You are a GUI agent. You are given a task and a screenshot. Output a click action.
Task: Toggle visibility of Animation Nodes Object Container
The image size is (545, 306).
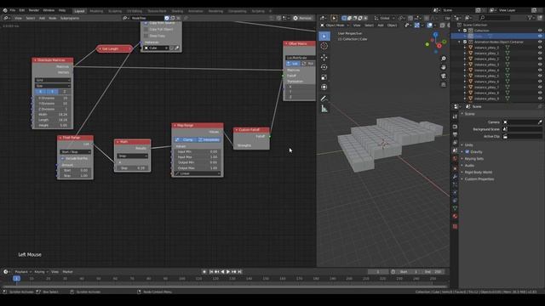(540, 42)
